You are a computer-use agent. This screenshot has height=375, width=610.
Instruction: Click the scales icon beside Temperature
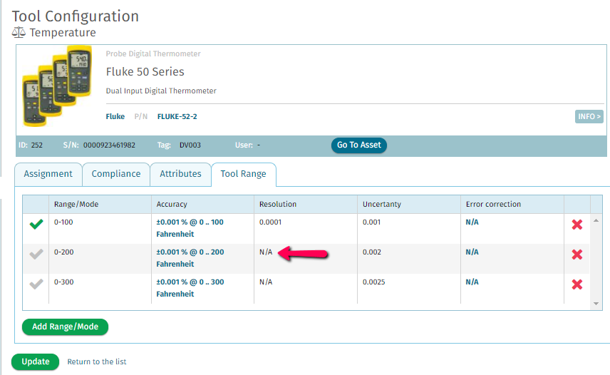tap(19, 32)
